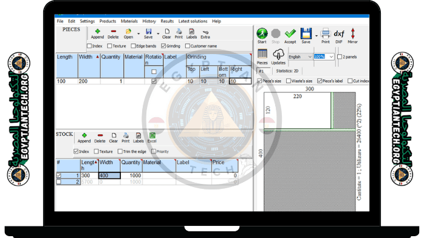
Task: Select piece length cell showing 100
Action: pyautogui.click(x=67, y=81)
